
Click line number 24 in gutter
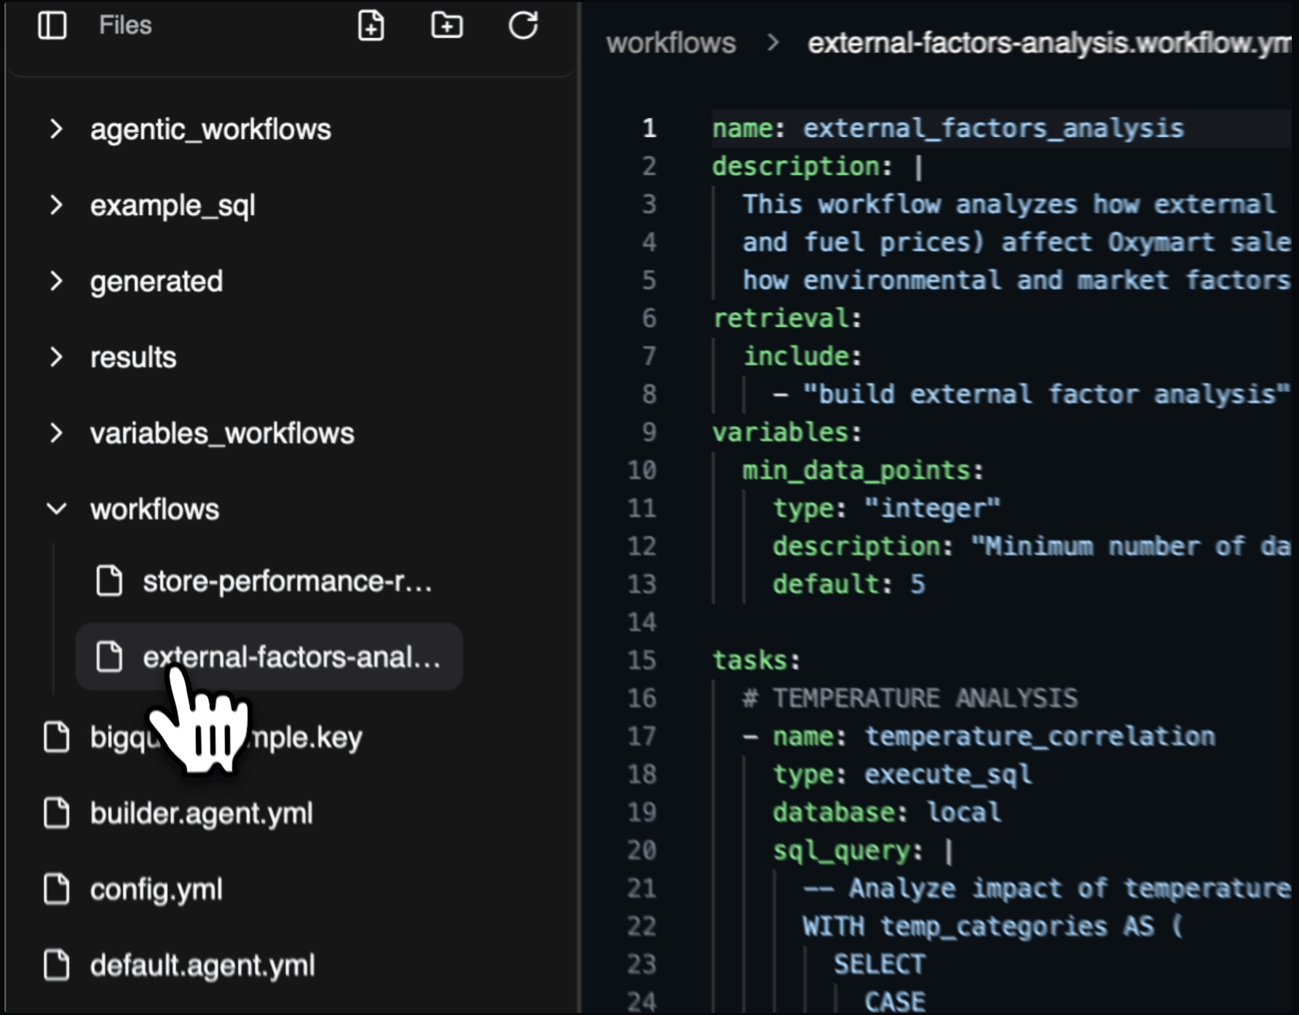pyautogui.click(x=641, y=1002)
